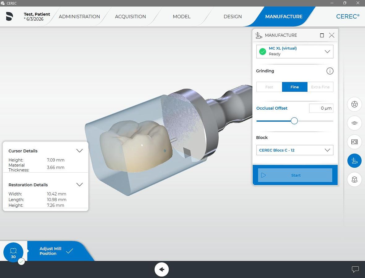Click the Occlusal Offset value field
This screenshot has width=365, height=278.
coord(321,108)
